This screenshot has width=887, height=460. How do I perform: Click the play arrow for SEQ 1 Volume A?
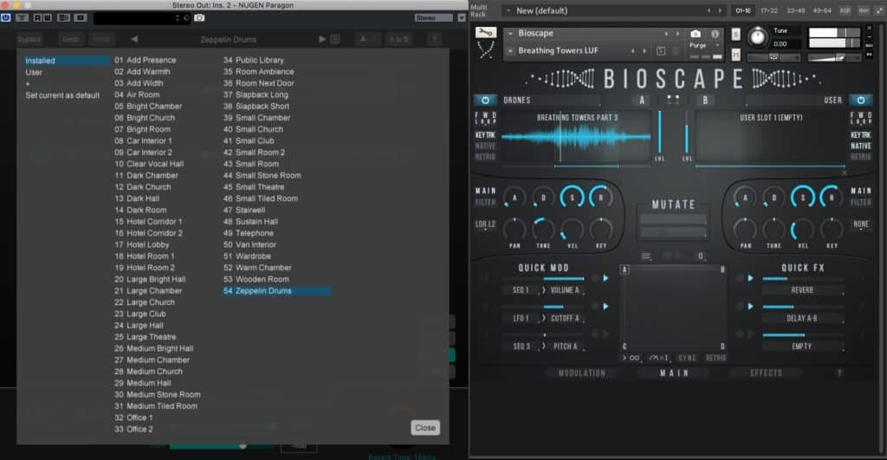coord(605,278)
